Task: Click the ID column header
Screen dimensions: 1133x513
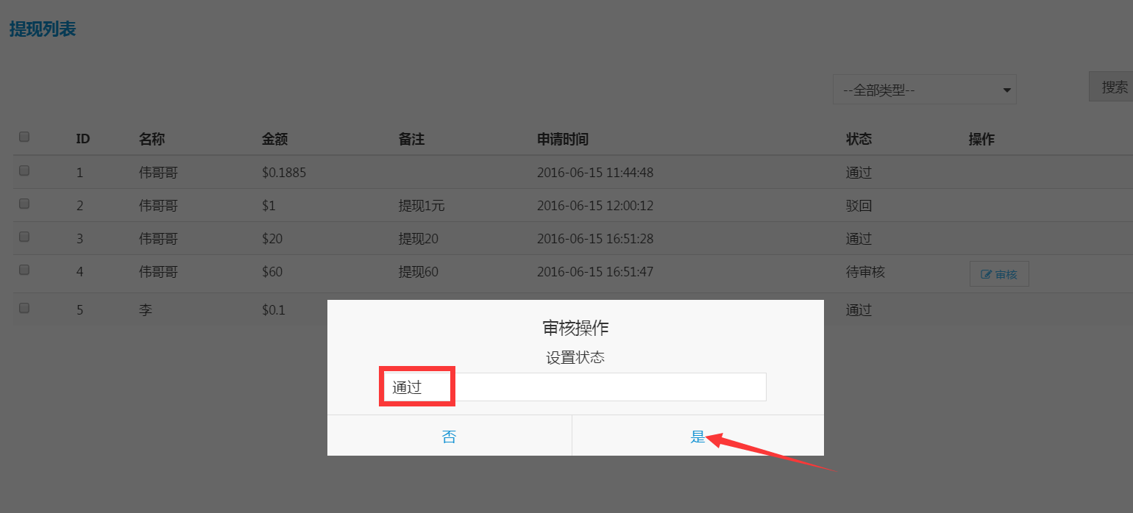Action: point(83,139)
